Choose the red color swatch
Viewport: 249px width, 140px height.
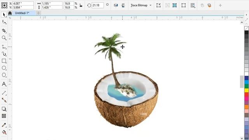[x=246, y=94]
